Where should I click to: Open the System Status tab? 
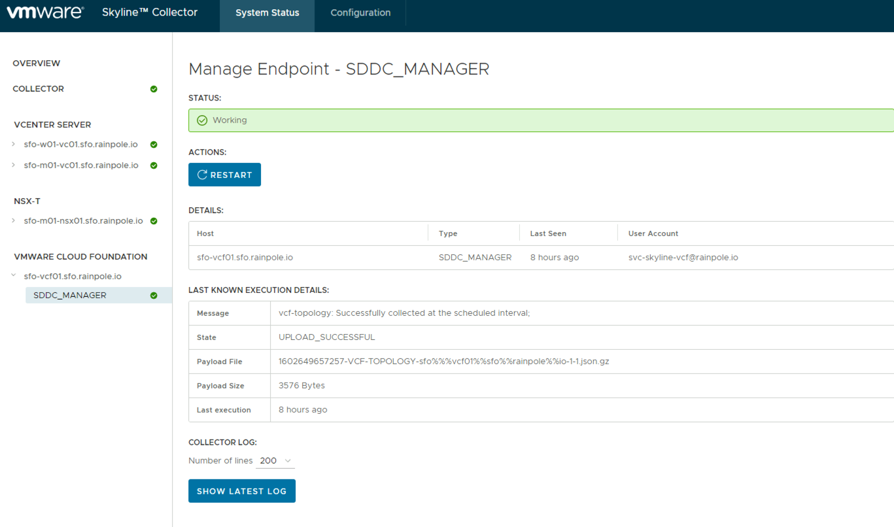[x=267, y=13]
